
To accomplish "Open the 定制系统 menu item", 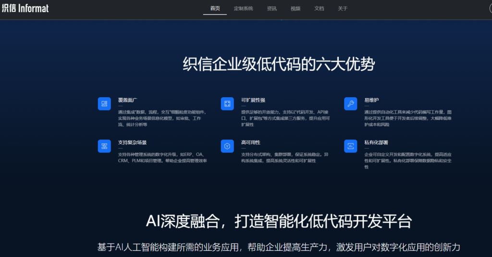I will point(243,8).
